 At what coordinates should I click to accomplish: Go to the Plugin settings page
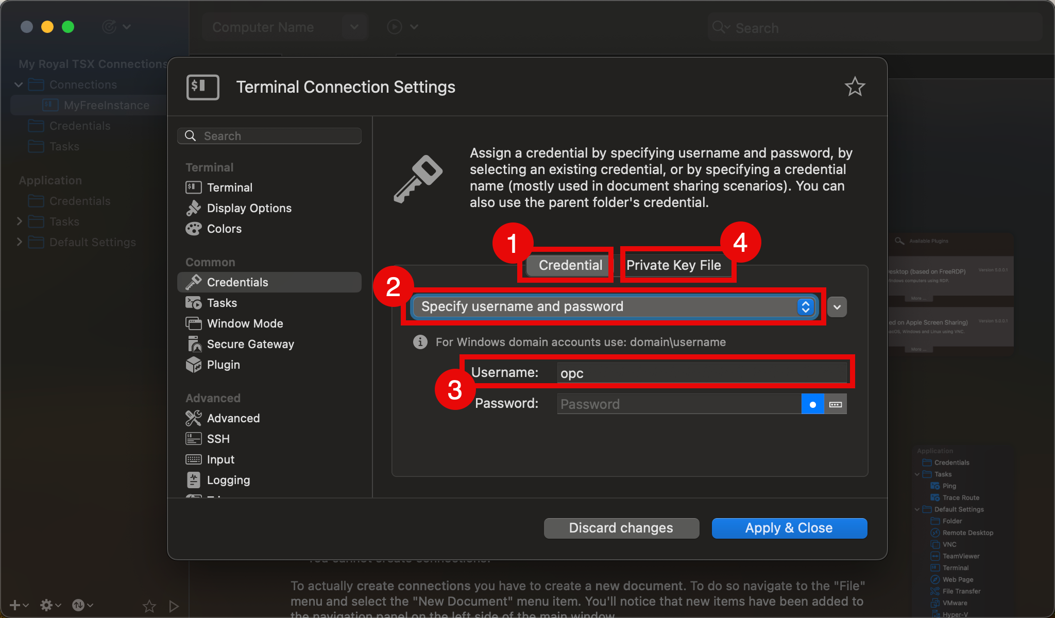pos(223,365)
